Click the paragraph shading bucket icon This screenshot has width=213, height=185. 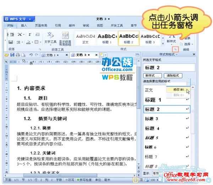tap(28, 42)
